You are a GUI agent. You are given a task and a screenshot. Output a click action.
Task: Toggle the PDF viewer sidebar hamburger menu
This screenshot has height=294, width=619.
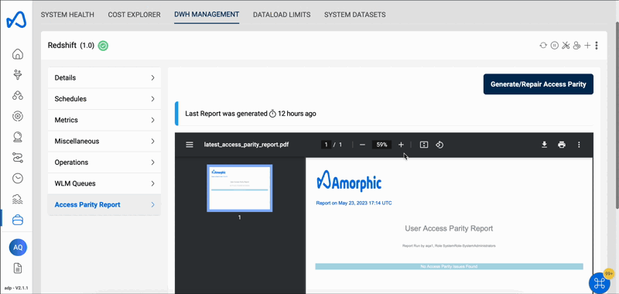pos(190,145)
